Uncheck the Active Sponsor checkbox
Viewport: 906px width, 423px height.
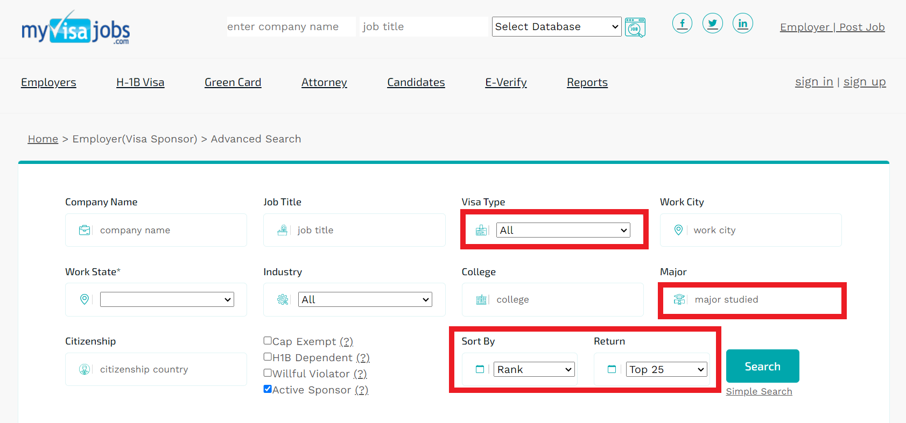pyautogui.click(x=268, y=389)
